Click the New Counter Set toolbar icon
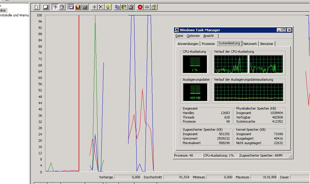Screen dimensions: 310x184 [36, 7]
